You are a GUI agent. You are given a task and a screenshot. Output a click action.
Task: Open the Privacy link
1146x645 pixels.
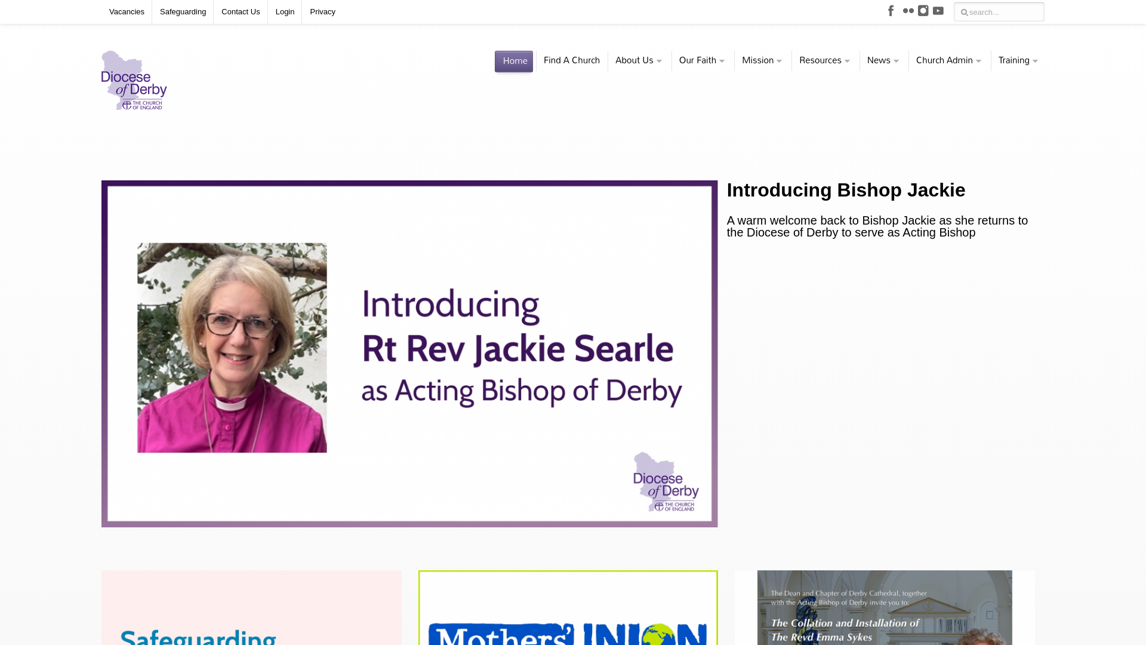click(322, 12)
